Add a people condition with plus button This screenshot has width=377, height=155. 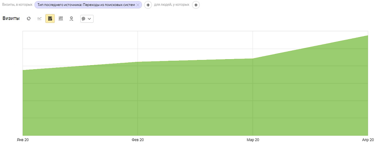[x=196, y=5]
